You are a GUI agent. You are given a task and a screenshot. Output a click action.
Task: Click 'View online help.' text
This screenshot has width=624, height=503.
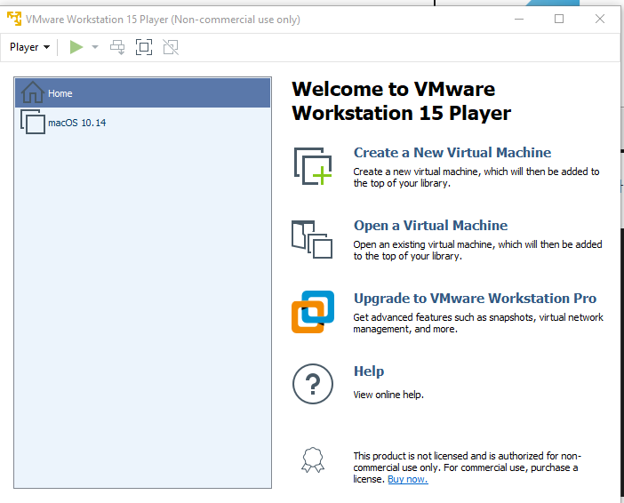(x=388, y=395)
